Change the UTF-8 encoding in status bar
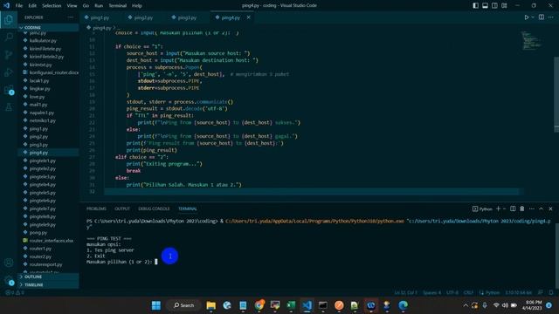Image resolution: width=559 pixels, height=314 pixels. 452,292
